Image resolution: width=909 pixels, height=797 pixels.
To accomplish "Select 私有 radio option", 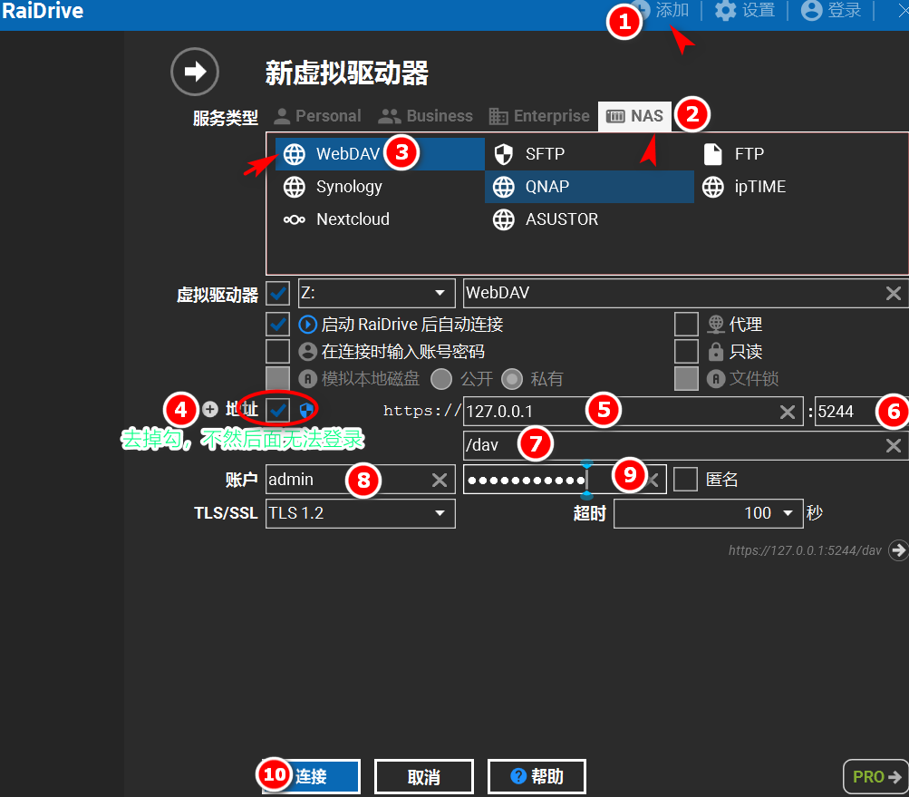I will pyautogui.click(x=512, y=379).
